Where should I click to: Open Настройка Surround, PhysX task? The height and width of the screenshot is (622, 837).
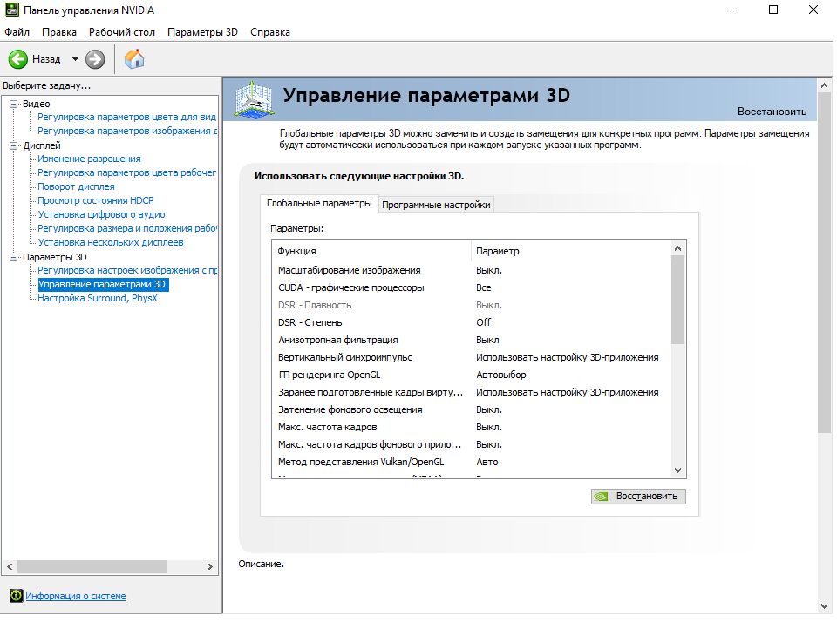tap(97, 298)
